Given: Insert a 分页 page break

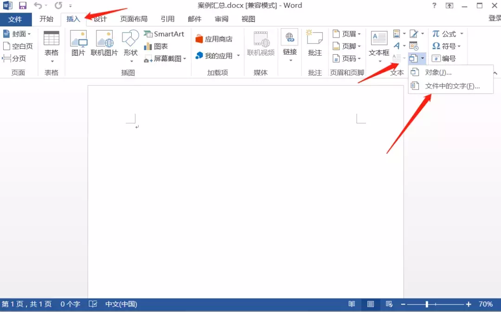Looking at the screenshot, I should (14, 58).
